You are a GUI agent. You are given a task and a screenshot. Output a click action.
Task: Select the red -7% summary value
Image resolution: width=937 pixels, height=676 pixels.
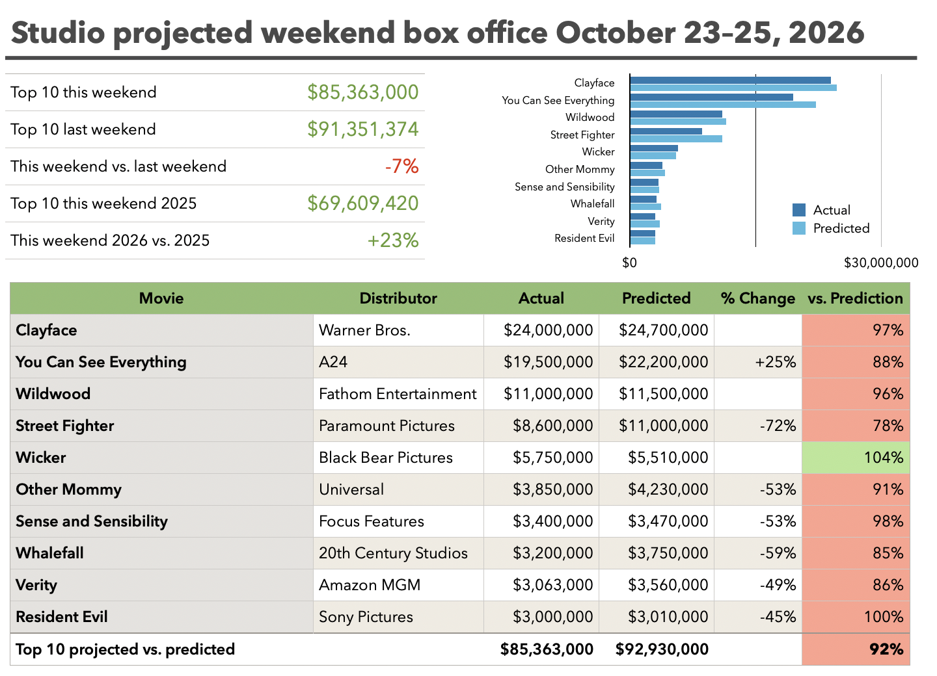(x=401, y=166)
